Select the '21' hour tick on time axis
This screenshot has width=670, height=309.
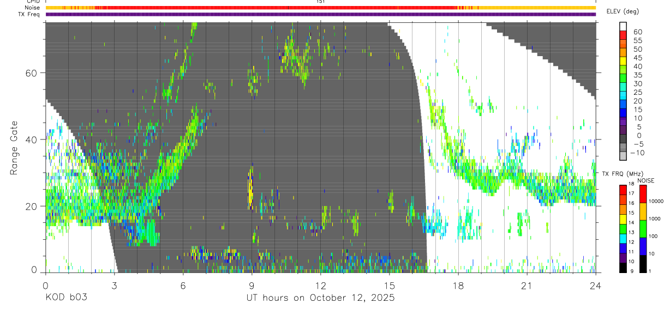tap(527, 286)
